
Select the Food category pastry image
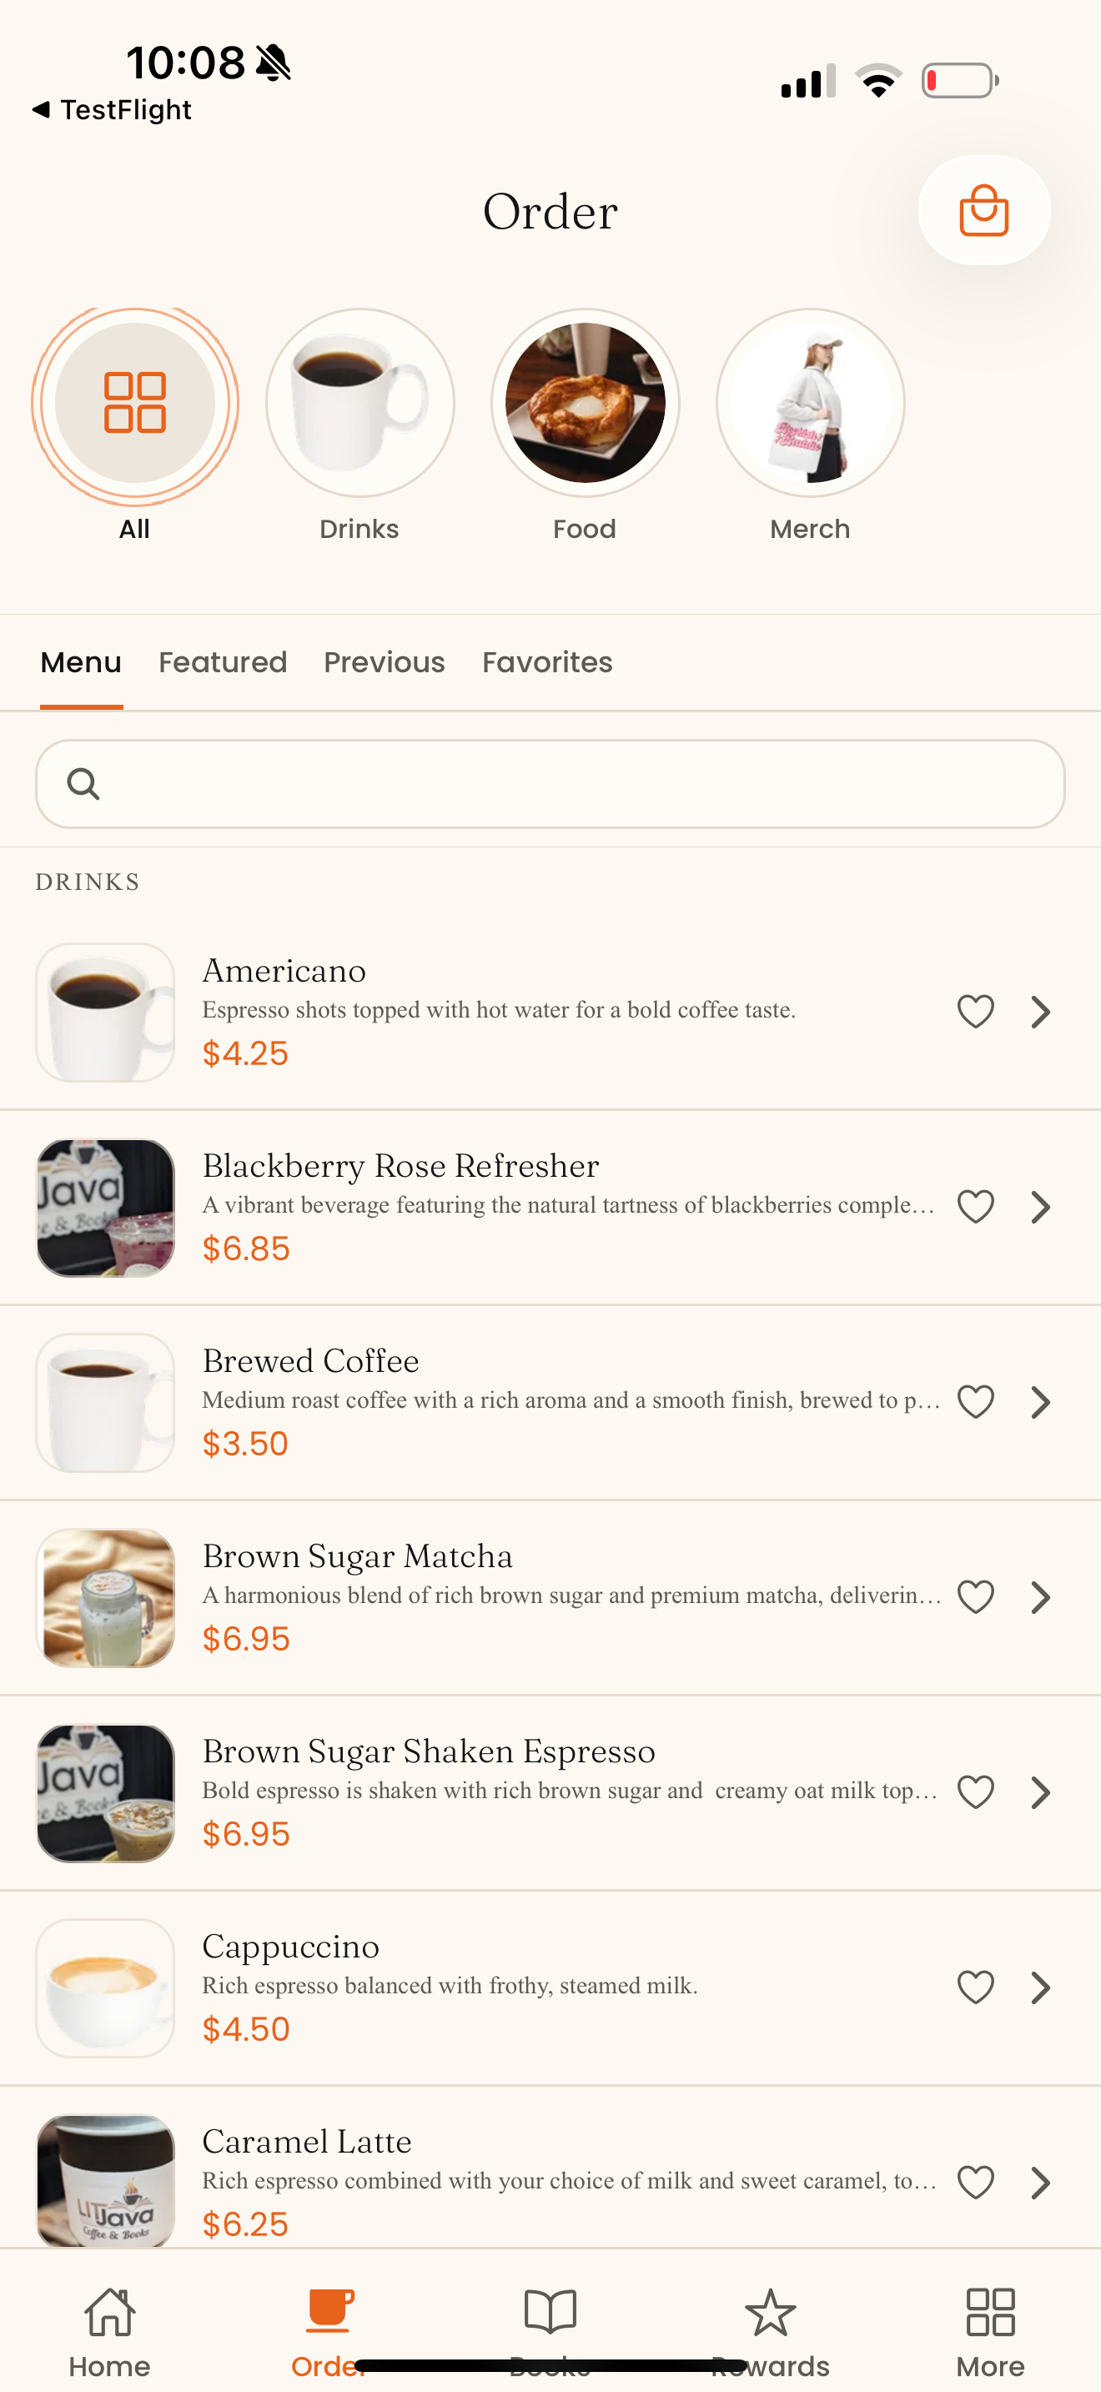(x=585, y=403)
